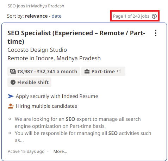
Task: Click the briefcase job type icon
Action: 87,72
